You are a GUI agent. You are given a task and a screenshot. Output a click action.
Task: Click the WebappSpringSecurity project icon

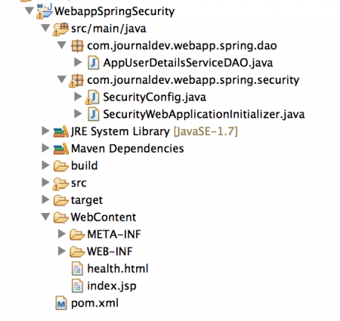pos(45,11)
